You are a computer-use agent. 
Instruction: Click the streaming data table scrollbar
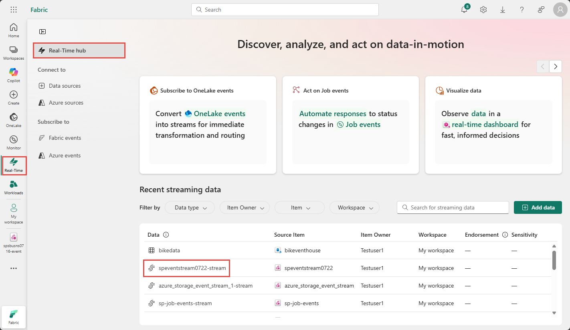coord(554,260)
